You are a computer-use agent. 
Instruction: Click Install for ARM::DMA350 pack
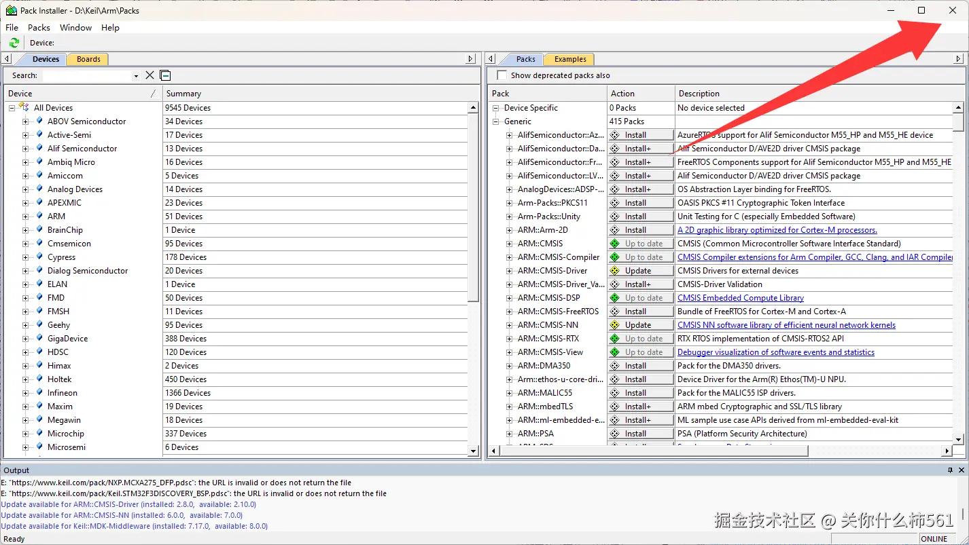(641, 366)
